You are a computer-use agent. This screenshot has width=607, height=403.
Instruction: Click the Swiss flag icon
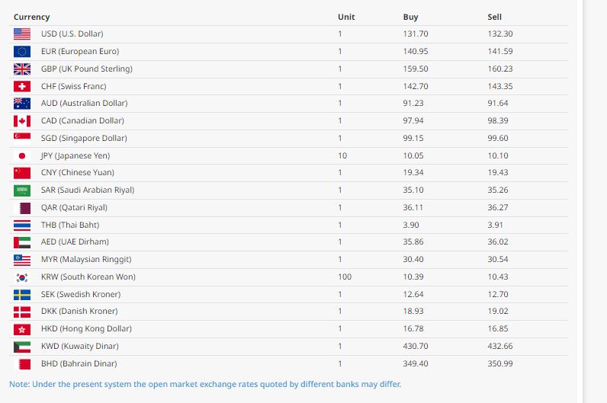pos(22,87)
